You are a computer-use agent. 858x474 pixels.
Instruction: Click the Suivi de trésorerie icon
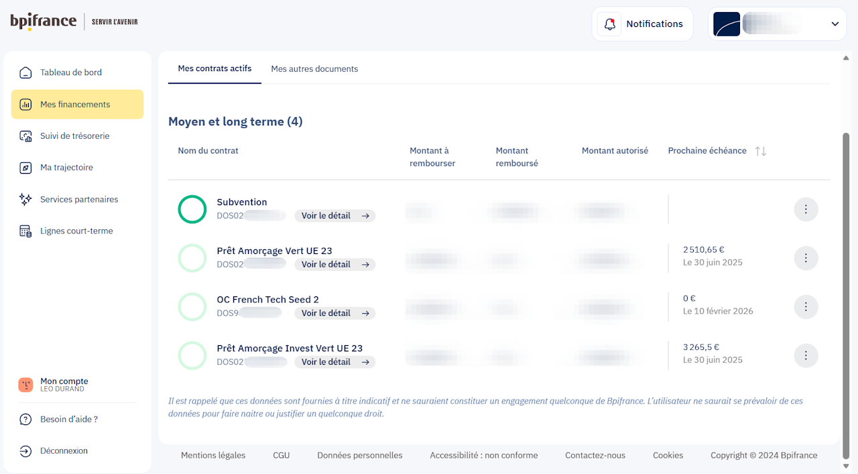(x=25, y=136)
